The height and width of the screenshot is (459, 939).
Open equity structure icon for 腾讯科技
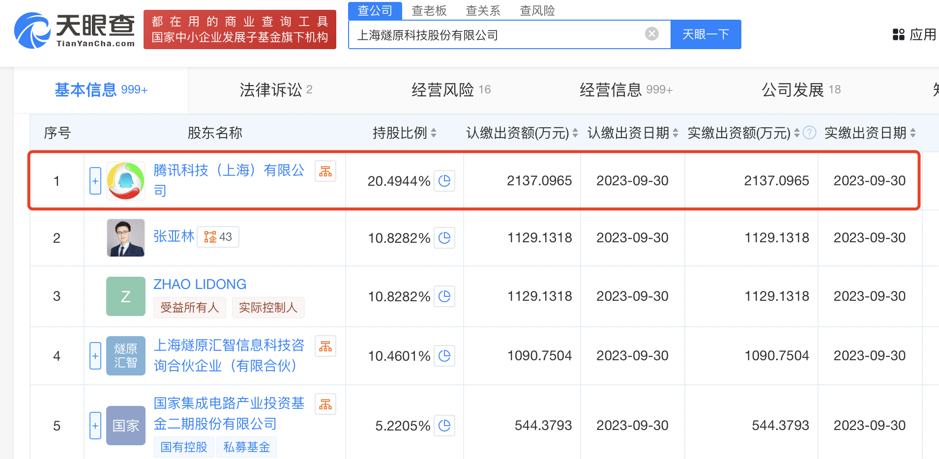tap(325, 172)
